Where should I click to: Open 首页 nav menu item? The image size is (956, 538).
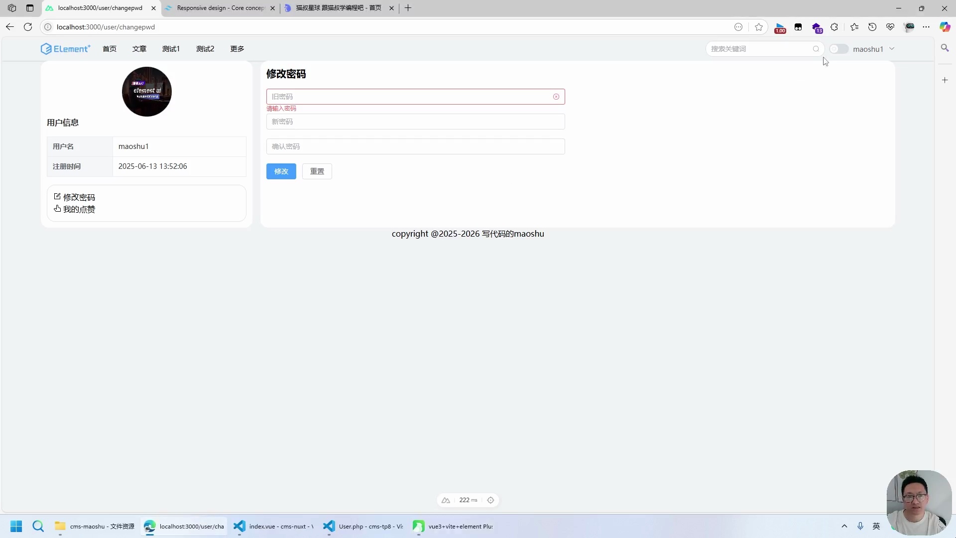tap(110, 49)
